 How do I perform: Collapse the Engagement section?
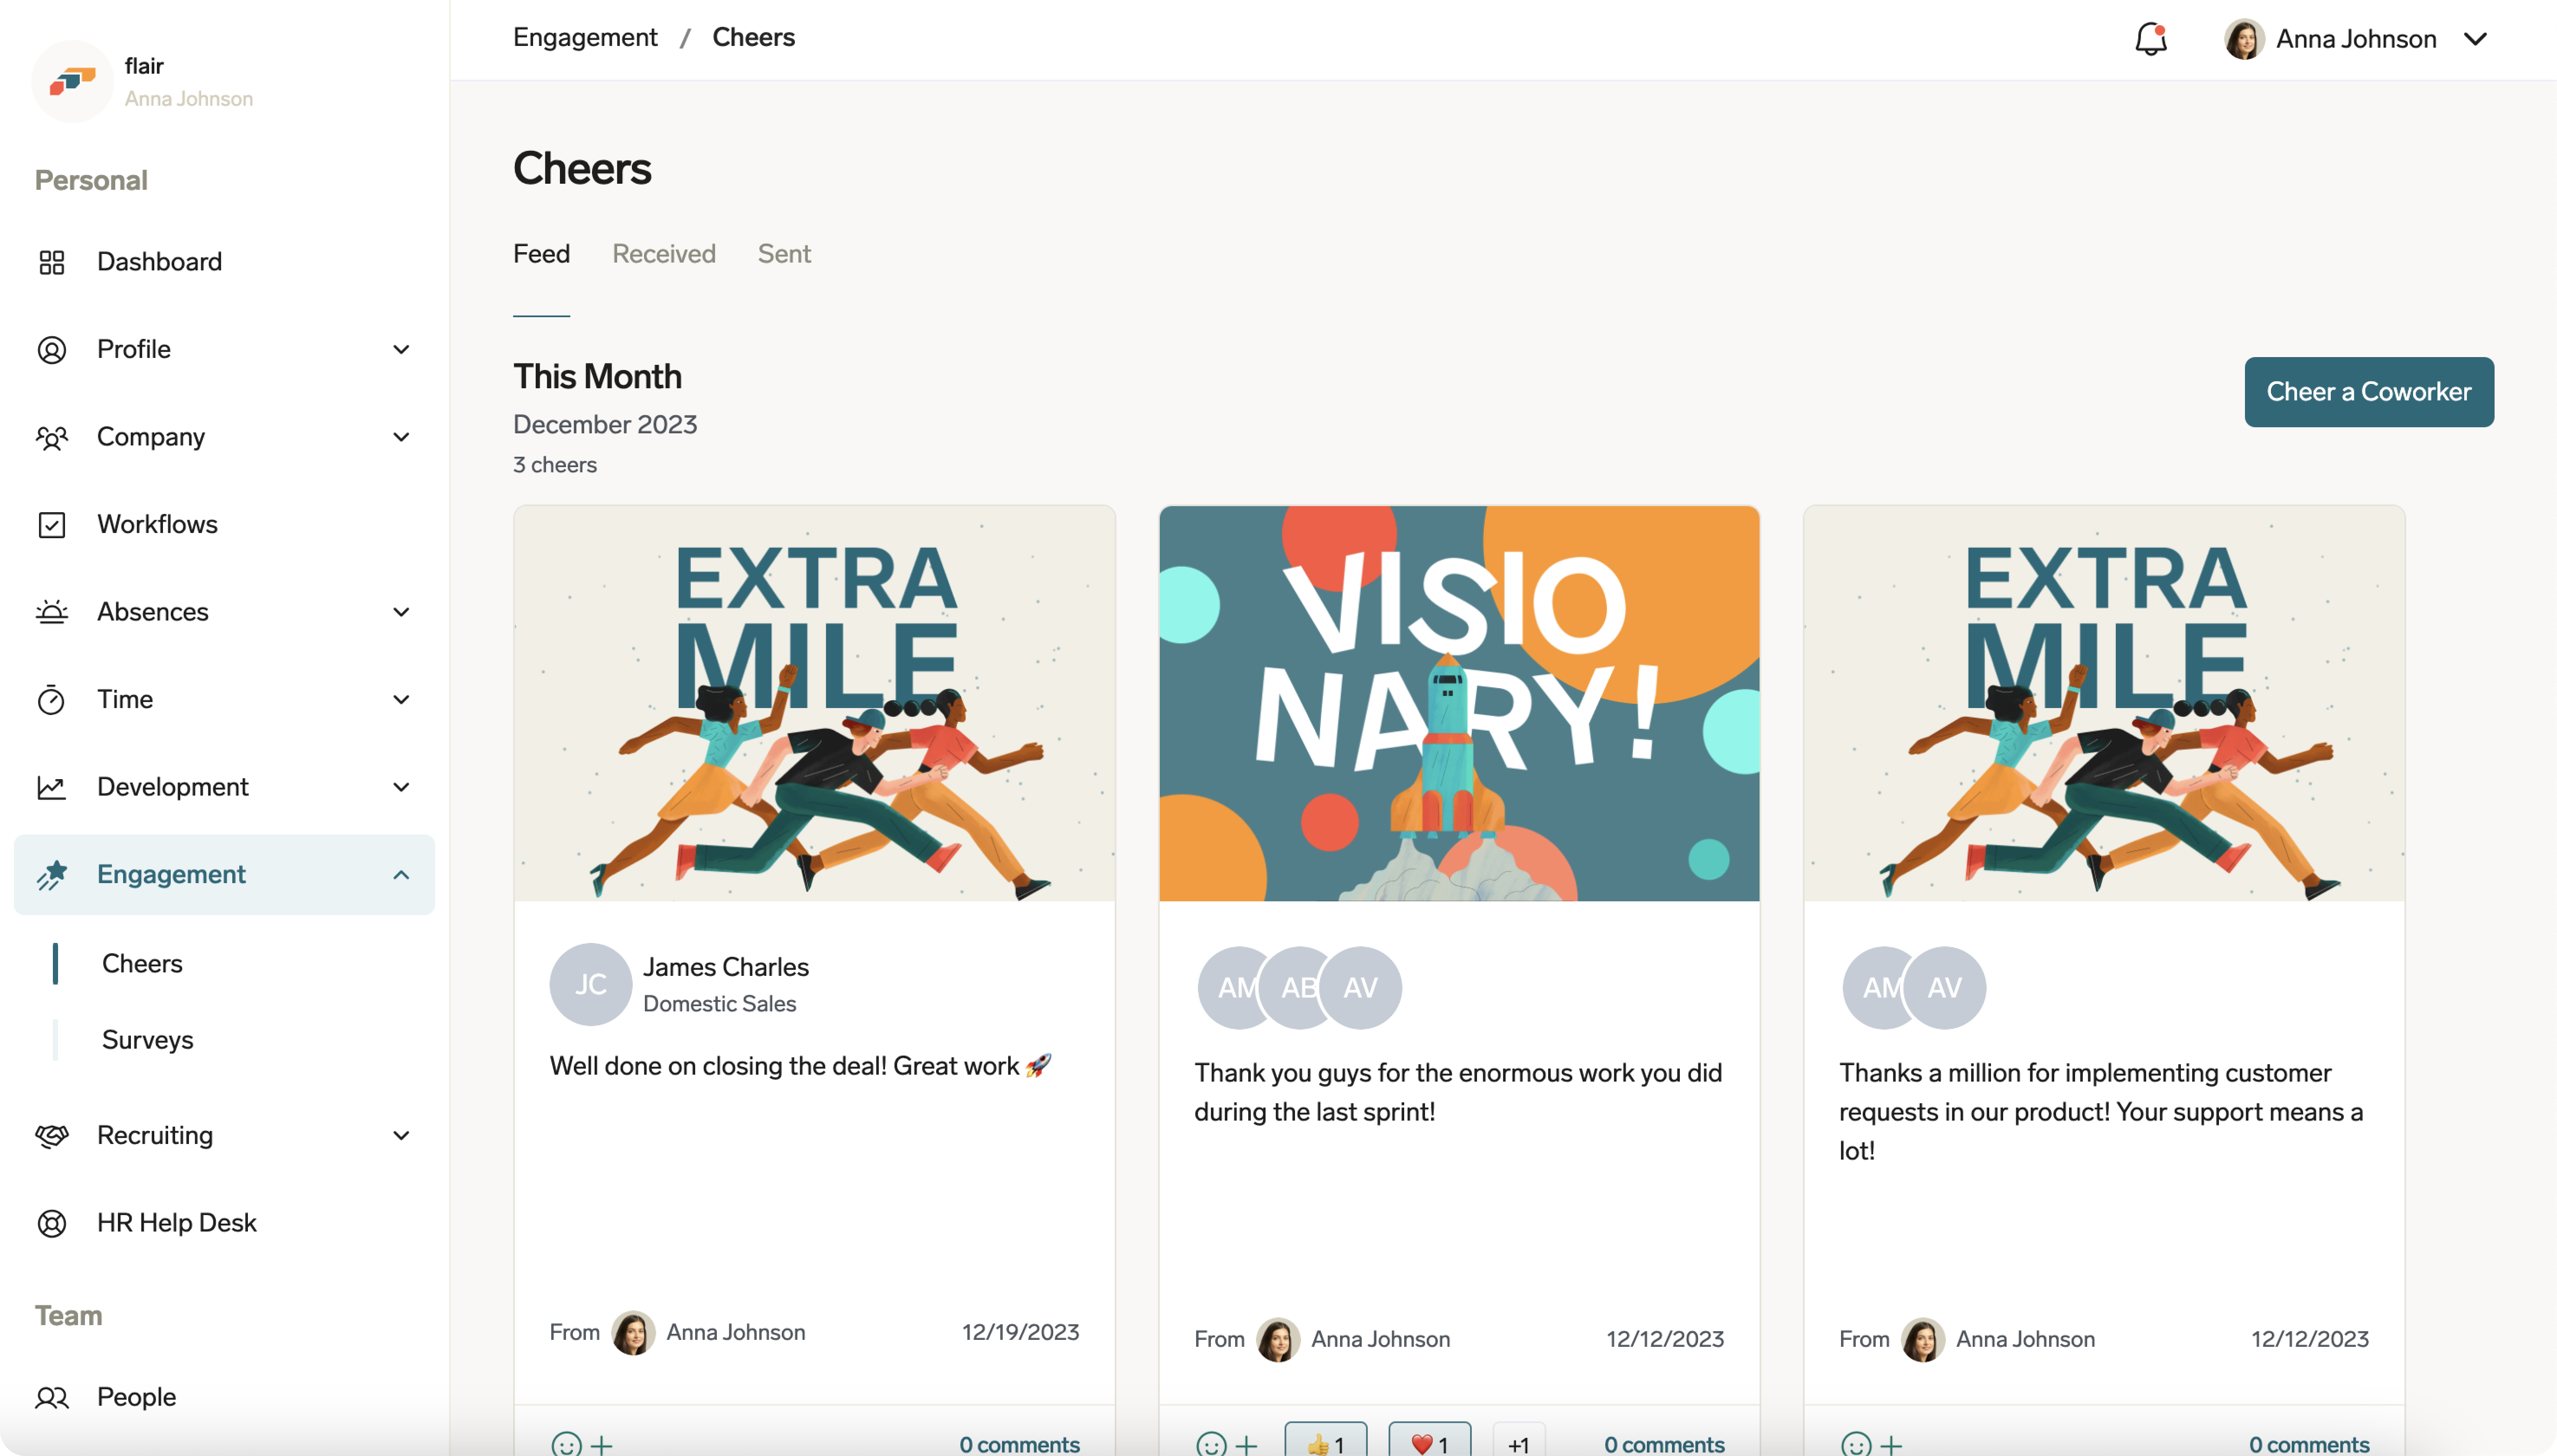point(401,874)
